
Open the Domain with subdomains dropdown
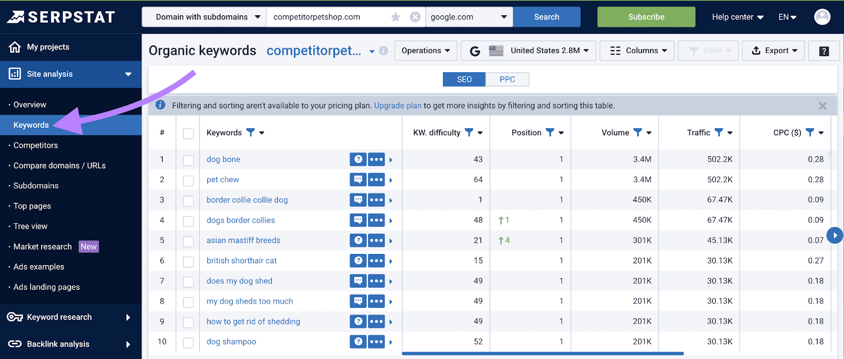[204, 17]
